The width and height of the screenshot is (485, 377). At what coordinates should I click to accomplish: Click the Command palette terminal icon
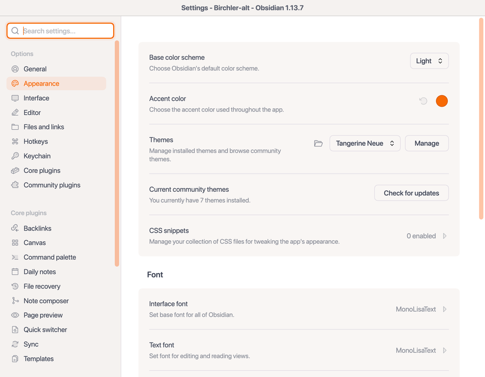[15, 257]
